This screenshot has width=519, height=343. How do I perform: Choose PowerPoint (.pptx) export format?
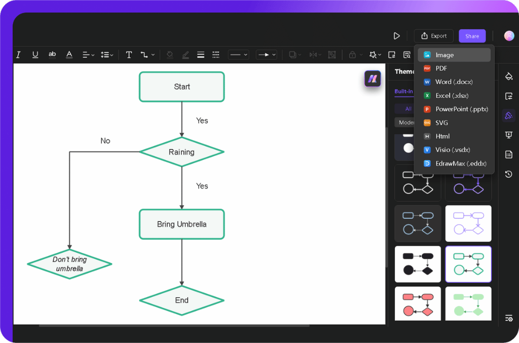[455, 109]
